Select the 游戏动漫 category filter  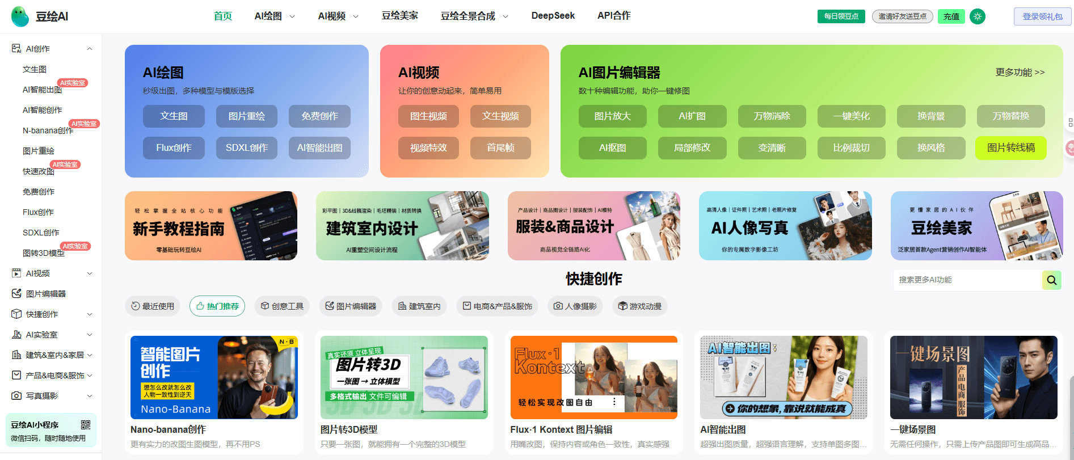(639, 306)
